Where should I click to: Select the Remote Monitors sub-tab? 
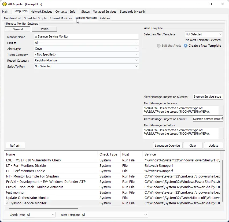pyautogui.click(x=86, y=18)
